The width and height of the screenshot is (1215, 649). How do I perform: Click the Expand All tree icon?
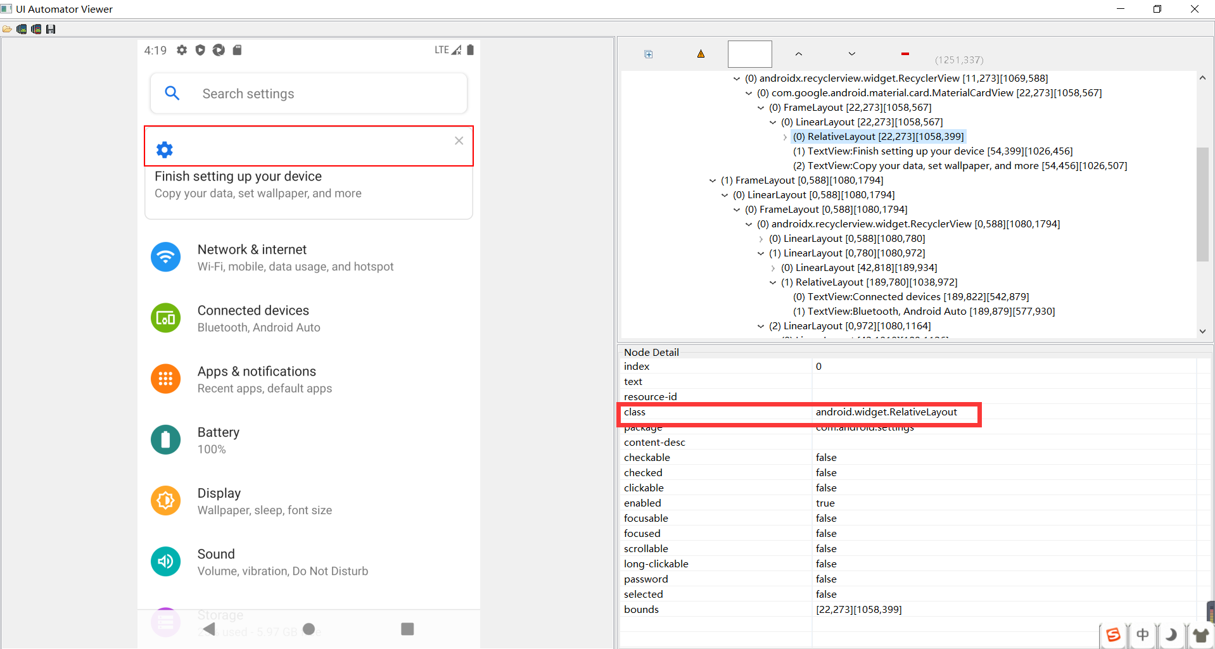tap(649, 54)
